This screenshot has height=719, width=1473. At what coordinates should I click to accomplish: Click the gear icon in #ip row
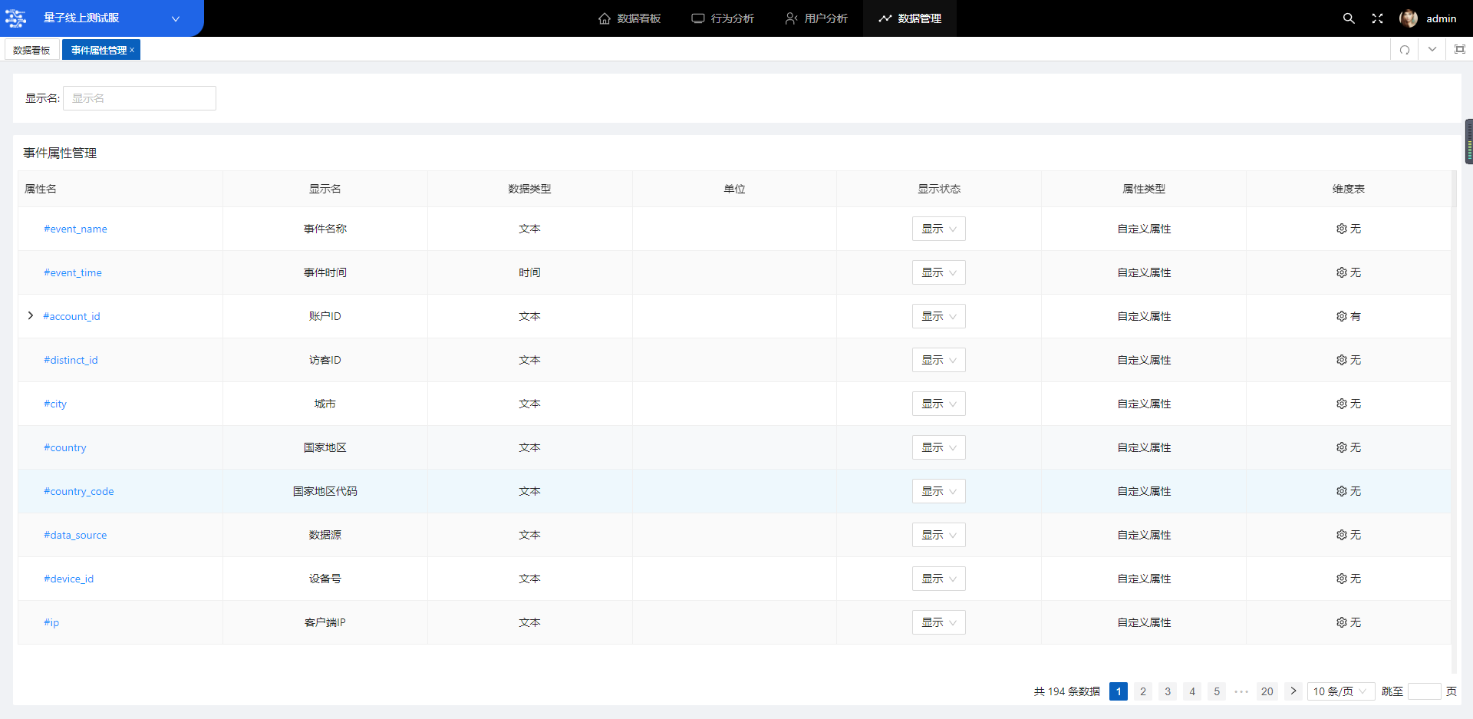1341,622
